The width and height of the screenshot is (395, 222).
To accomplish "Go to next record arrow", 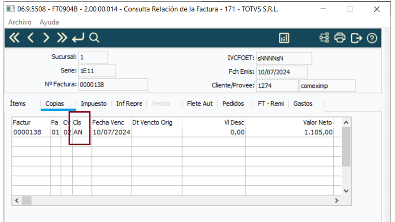I will [46, 38].
